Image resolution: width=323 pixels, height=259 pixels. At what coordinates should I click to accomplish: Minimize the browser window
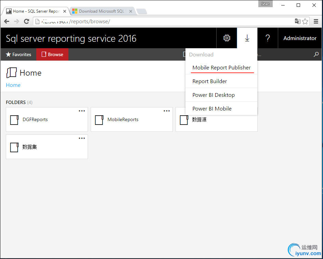(283, 5)
